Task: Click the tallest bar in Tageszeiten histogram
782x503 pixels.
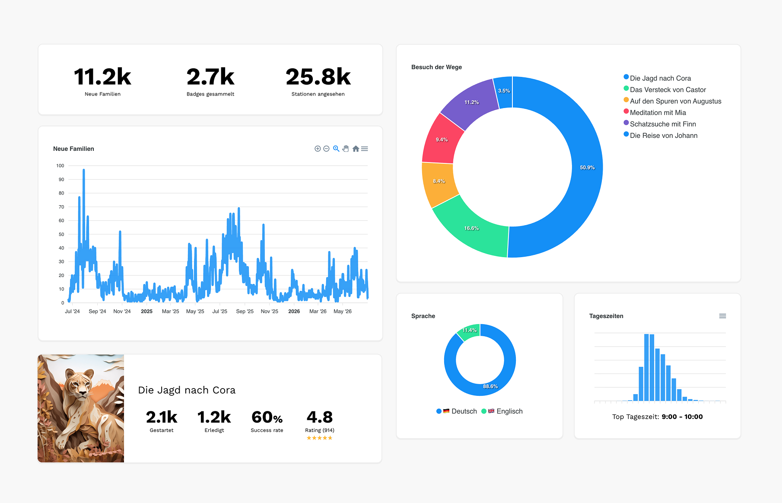Action: tap(646, 367)
